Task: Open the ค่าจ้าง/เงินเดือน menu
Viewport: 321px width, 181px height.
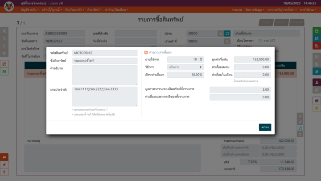Action: coord(116,10)
